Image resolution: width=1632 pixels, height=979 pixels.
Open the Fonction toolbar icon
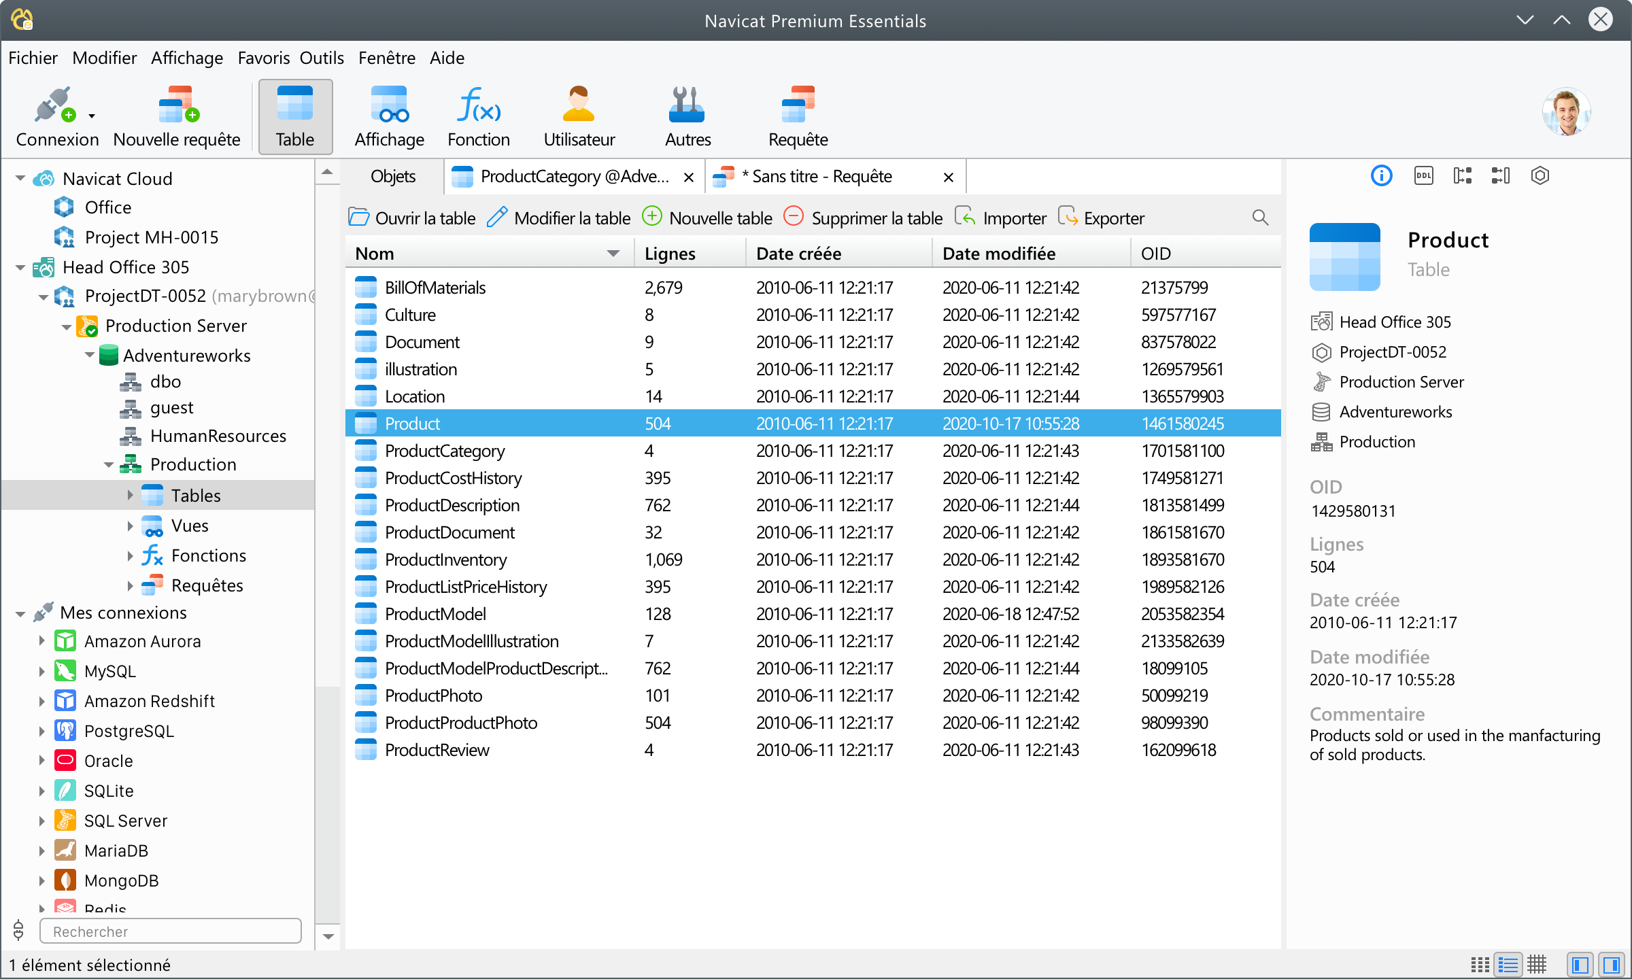(x=478, y=105)
